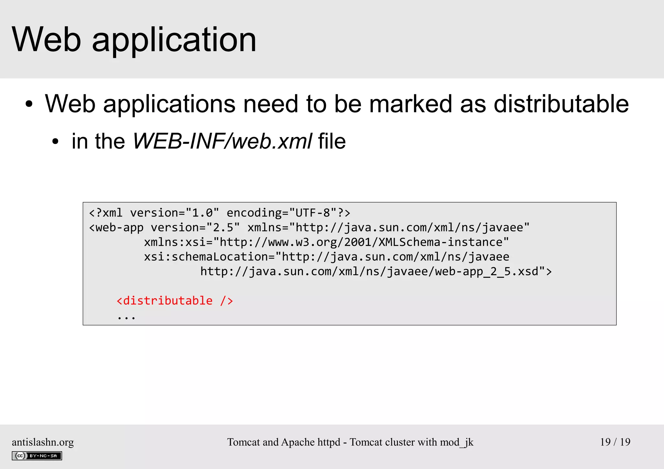Click the '<web-app version="2.5"' line
The width and height of the screenshot is (664, 469).
pyautogui.click(x=309, y=228)
